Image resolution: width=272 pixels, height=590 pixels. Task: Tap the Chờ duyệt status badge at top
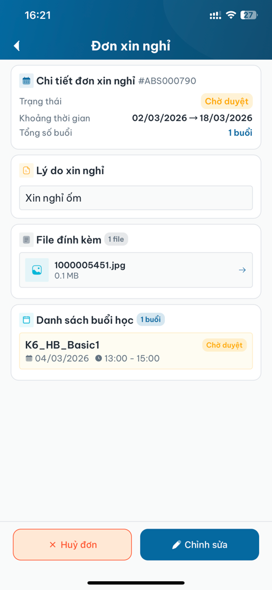tap(227, 101)
